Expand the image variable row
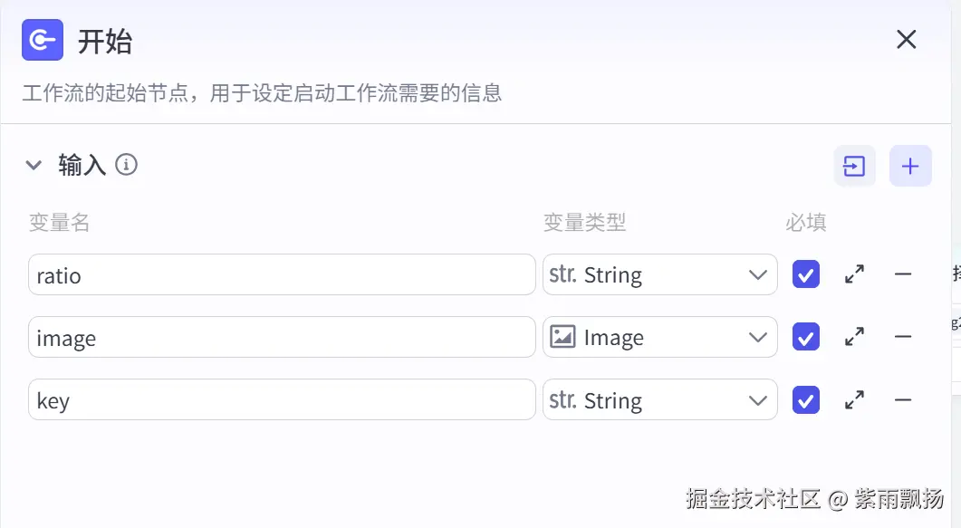This screenshot has width=961, height=528. click(854, 337)
